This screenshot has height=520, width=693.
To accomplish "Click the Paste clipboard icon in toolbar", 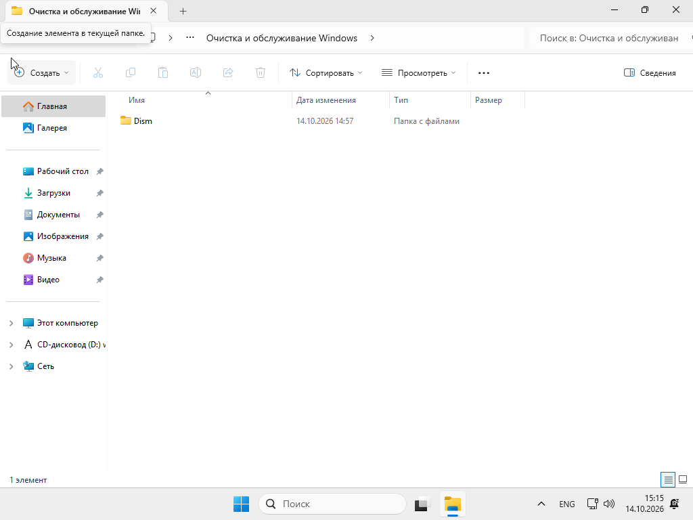I will pyautogui.click(x=163, y=73).
